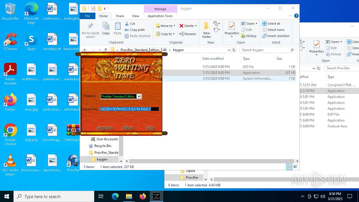Screen dimensions: 359x202
Task: Click the Windows Start button
Action: point(7,196)
